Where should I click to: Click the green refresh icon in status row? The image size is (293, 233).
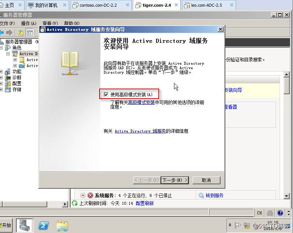pyautogui.click(x=75, y=203)
